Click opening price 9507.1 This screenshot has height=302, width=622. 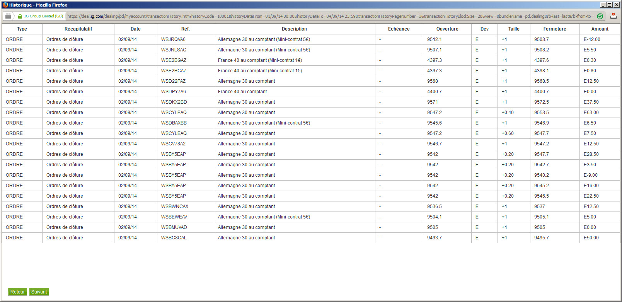435,50
